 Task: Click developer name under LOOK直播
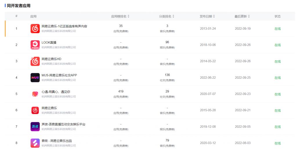[59, 47]
